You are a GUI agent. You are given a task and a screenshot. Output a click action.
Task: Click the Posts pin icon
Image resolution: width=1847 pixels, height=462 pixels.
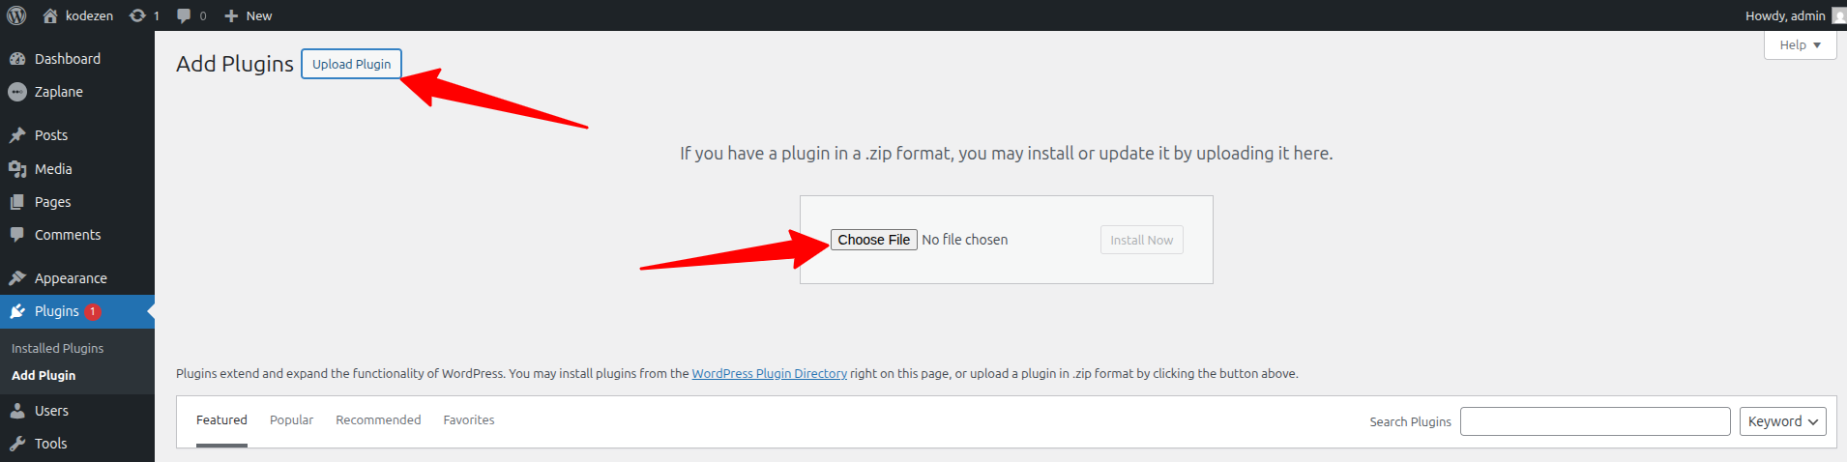pos(17,135)
